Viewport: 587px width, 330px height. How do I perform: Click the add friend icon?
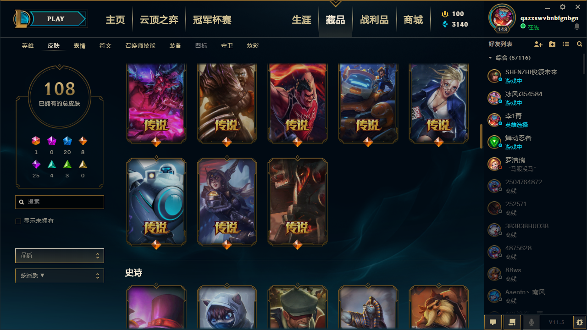[x=538, y=44]
